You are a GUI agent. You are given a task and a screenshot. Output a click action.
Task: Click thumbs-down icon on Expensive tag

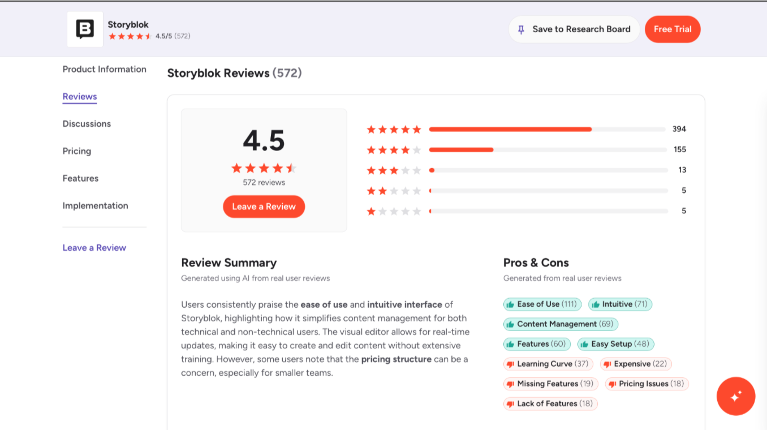pos(607,364)
